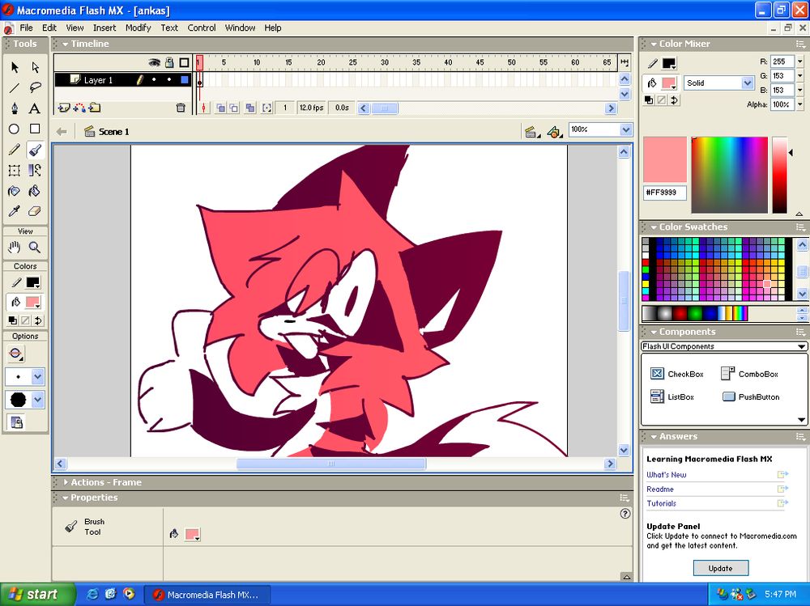Open the What's New link
The image size is (810, 606).
pyautogui.click(x=667, y=475)
